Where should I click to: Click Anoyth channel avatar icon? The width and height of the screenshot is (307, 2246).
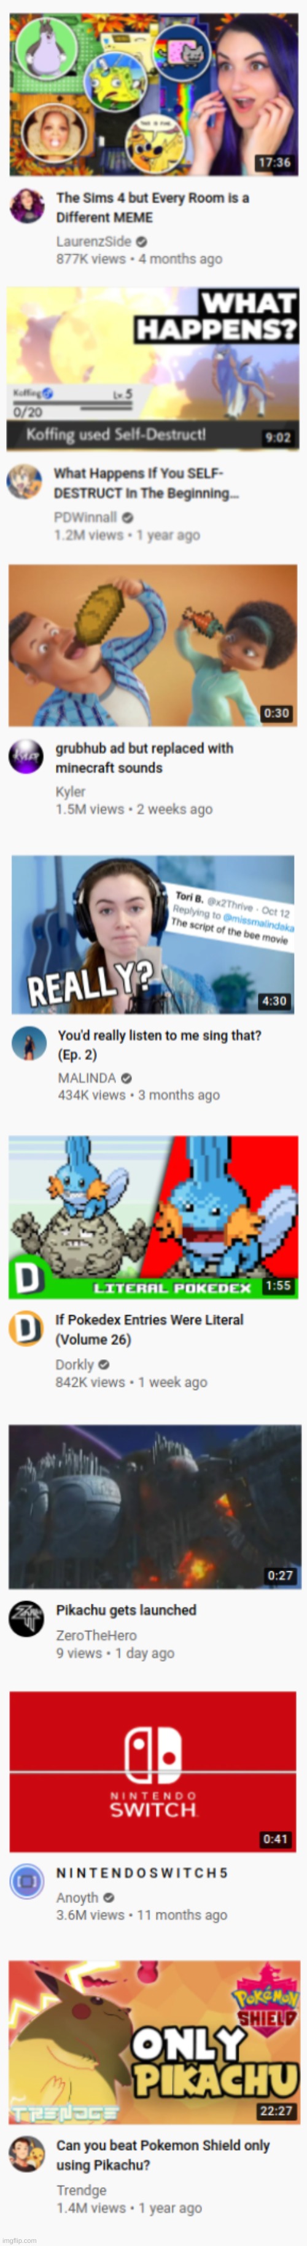27,1882
